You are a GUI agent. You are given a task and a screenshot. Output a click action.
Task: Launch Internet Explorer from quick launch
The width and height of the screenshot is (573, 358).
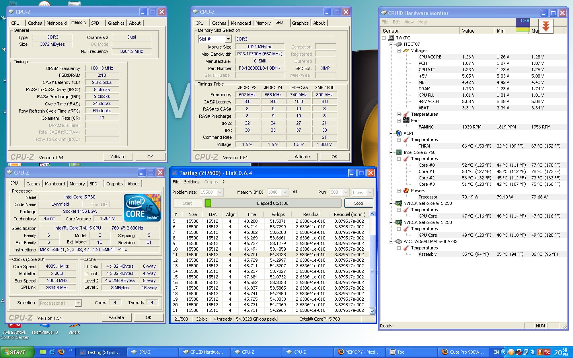tap(52, 352)
